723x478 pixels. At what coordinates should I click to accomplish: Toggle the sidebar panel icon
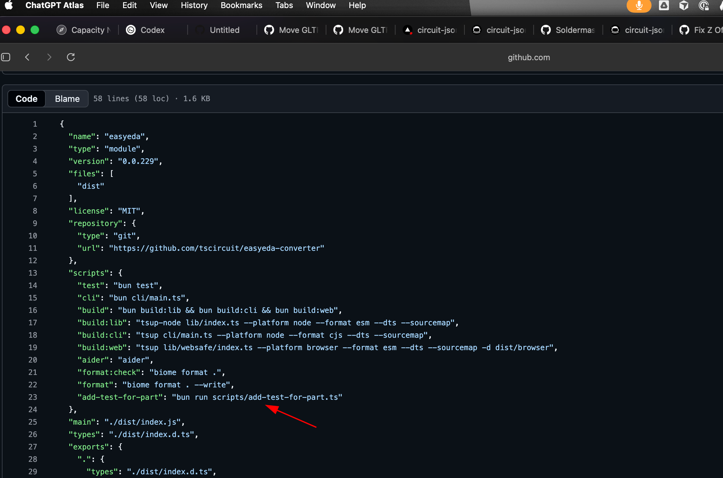(x=6, y=57)
